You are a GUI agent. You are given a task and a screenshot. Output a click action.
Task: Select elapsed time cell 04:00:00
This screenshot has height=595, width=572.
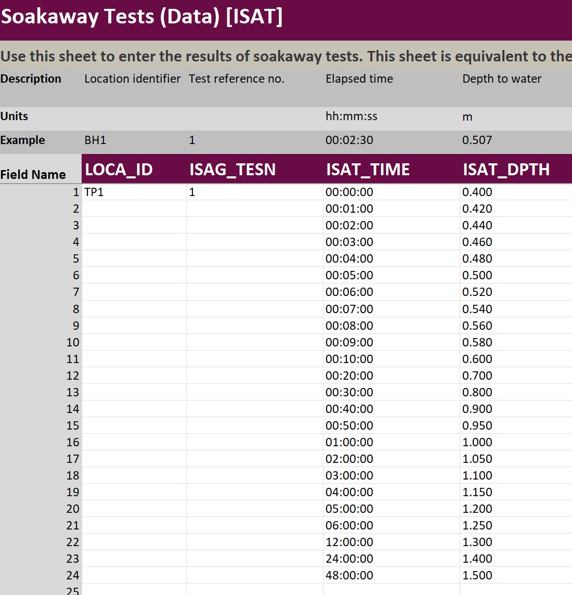[x=392, y=492]
